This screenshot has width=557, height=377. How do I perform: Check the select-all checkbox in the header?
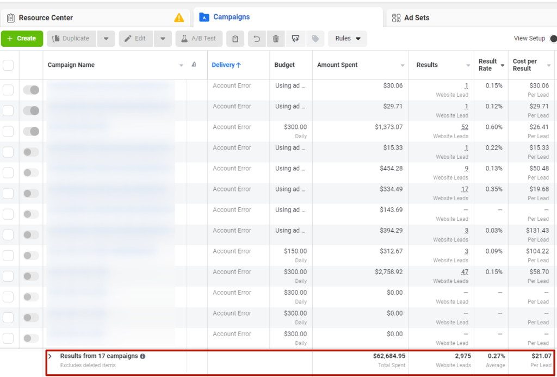click(8, 65)
